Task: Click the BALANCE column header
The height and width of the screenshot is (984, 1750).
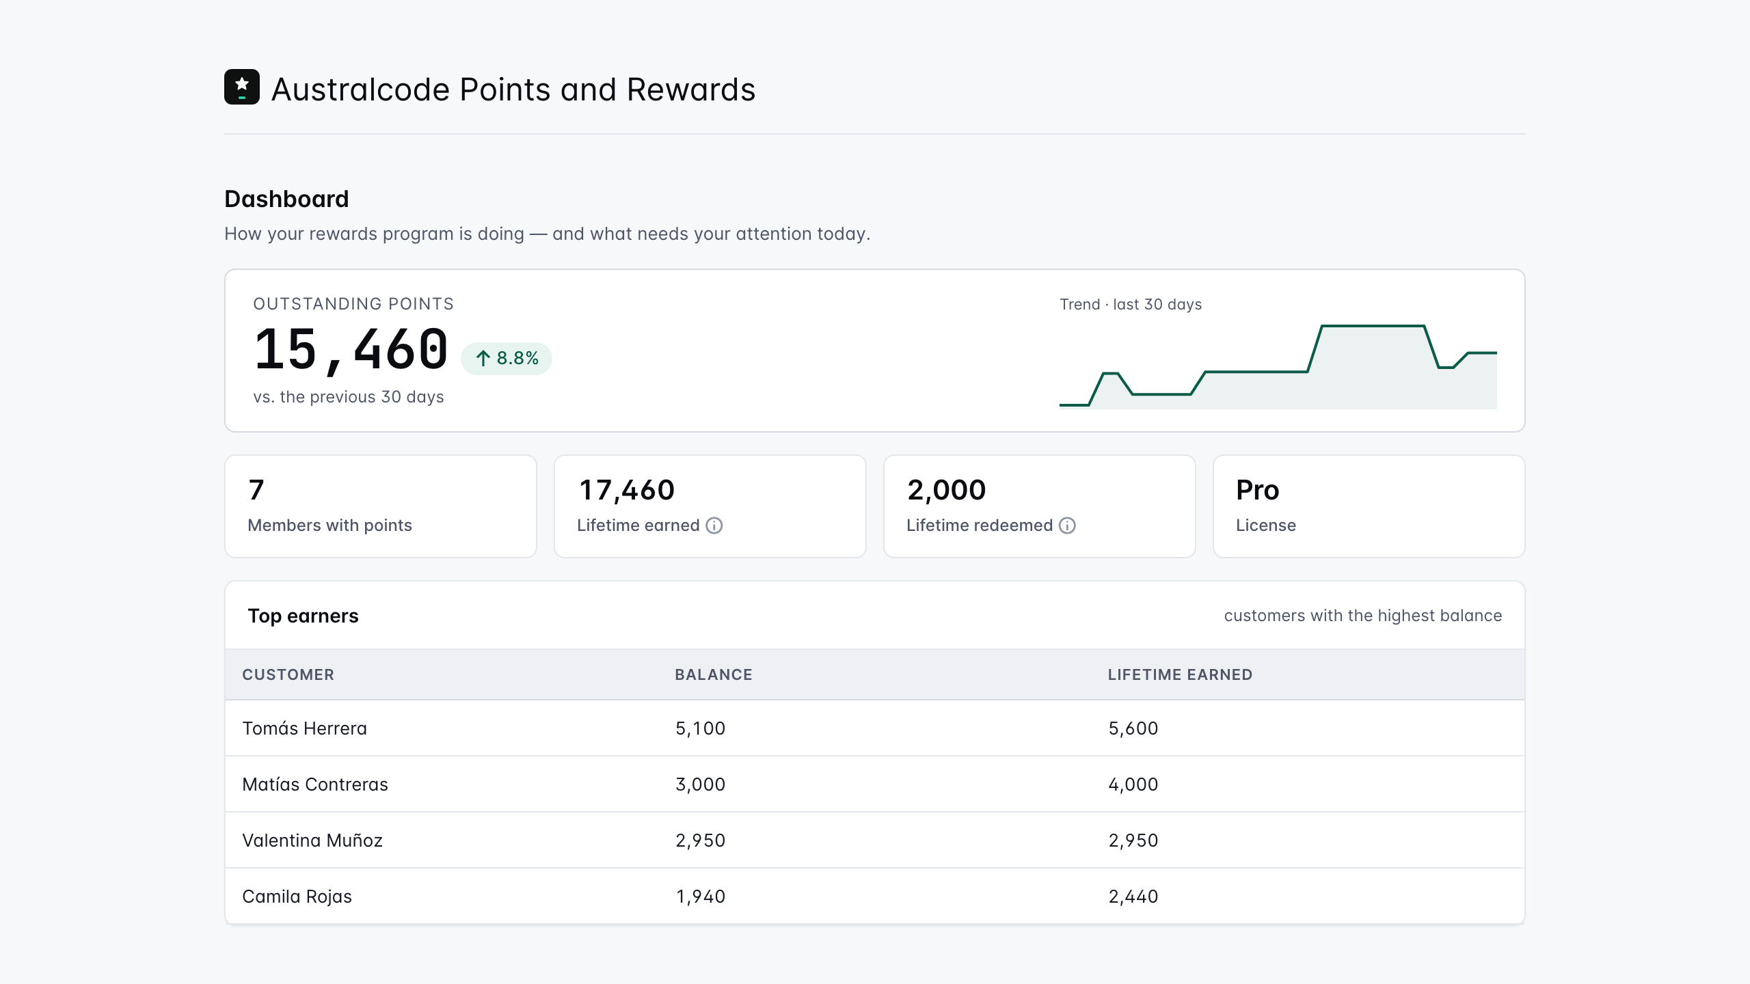Action: [x=714, y=674]
